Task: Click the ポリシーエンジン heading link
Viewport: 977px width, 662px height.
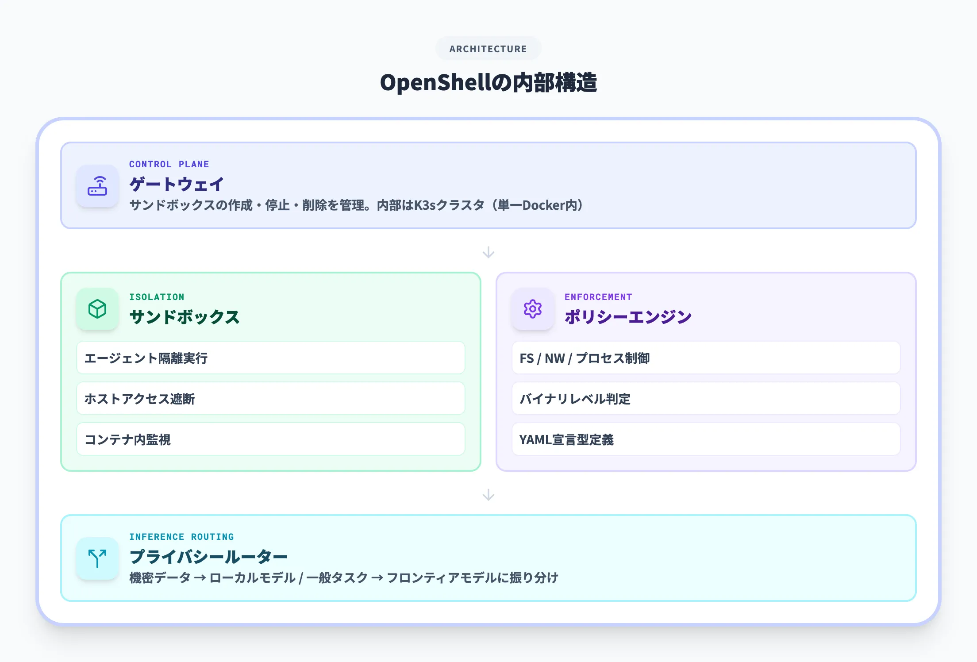Action: tap(628, 316)
